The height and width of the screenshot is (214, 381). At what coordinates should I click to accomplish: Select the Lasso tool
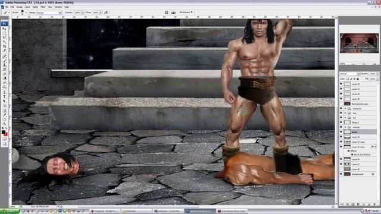pyautogui.click(x=4, y=37)
